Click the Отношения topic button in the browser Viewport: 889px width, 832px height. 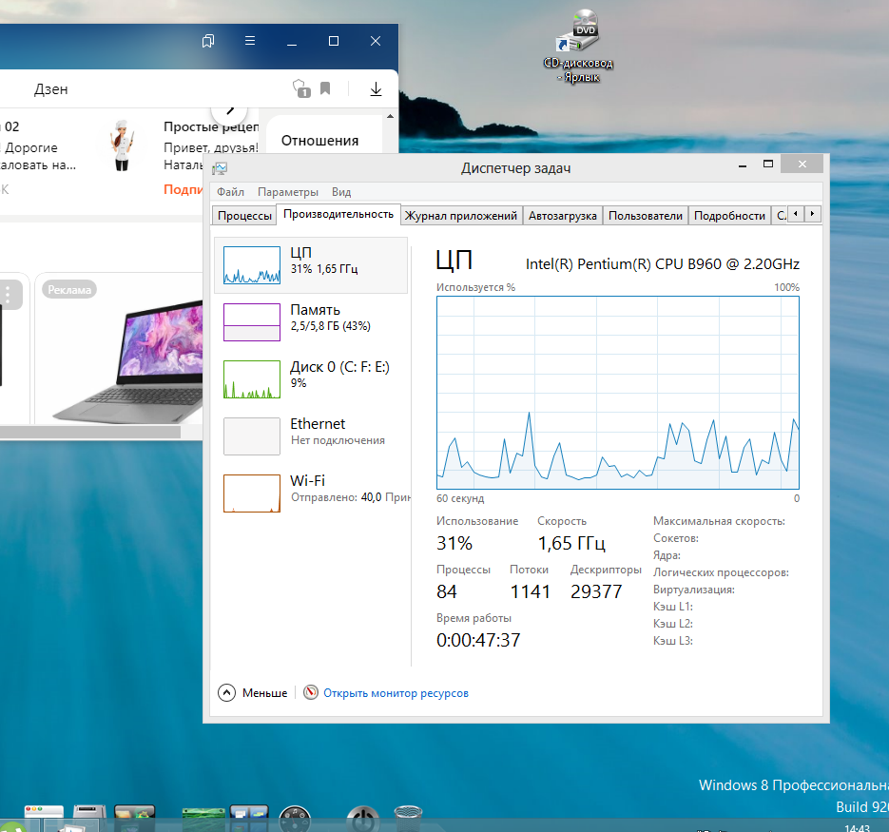click(319, 141)
